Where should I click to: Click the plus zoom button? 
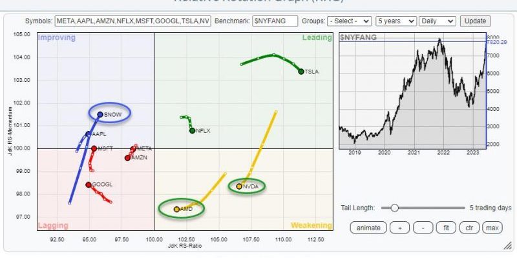(x=399, y=228)
